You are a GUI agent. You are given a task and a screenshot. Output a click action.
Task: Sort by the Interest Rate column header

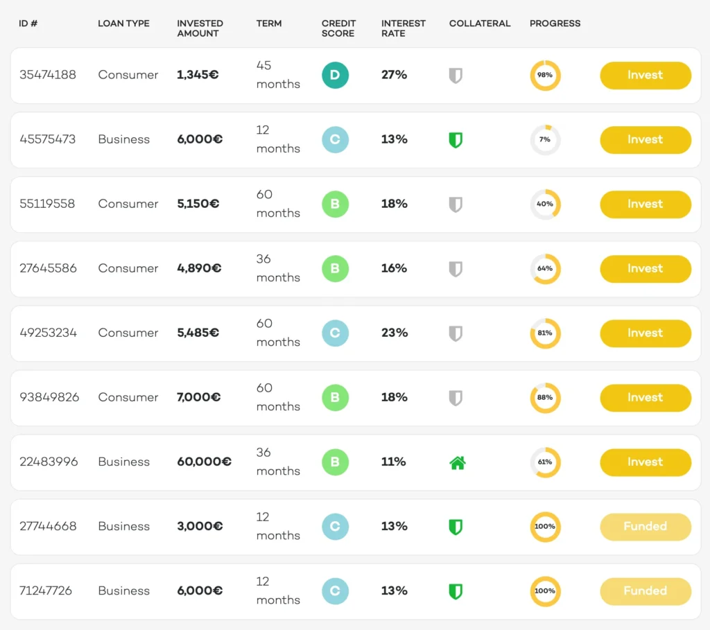coord(404,28)
